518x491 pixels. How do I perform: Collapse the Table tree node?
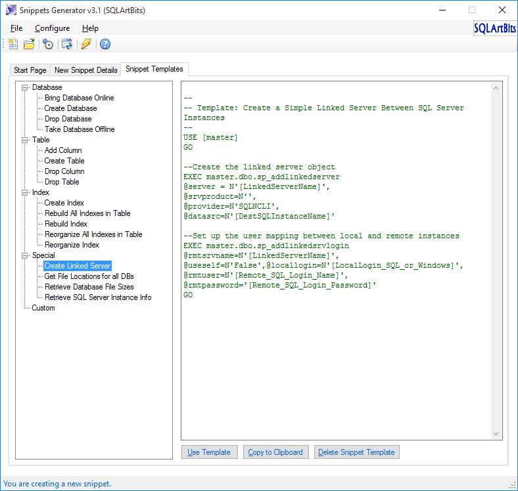[25, 140]
